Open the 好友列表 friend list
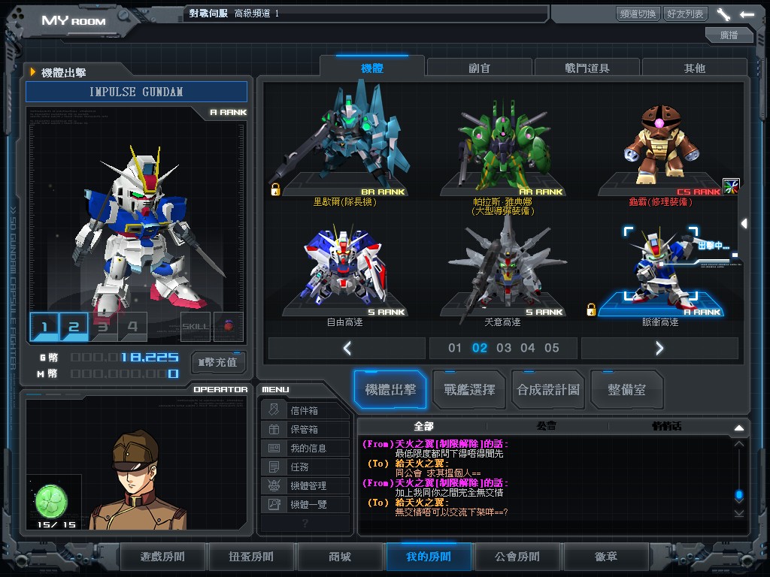The width and height of the screenshot is (770, 577). pyautogui.click(x=686, y=14)
